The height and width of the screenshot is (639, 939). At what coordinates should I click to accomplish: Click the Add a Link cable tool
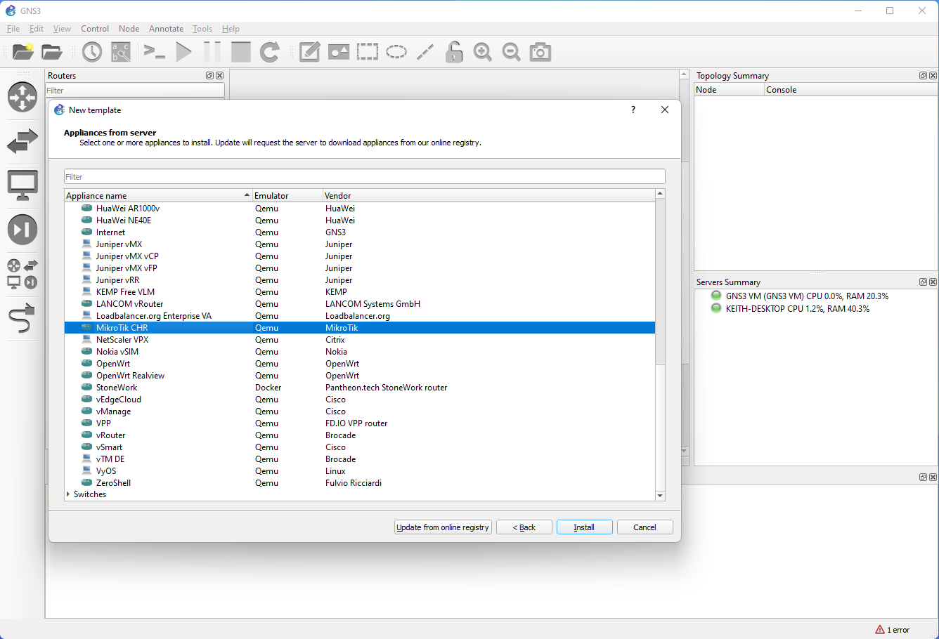22,319
